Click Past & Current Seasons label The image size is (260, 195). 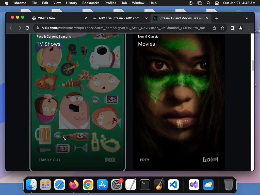[x=54, y=37]
